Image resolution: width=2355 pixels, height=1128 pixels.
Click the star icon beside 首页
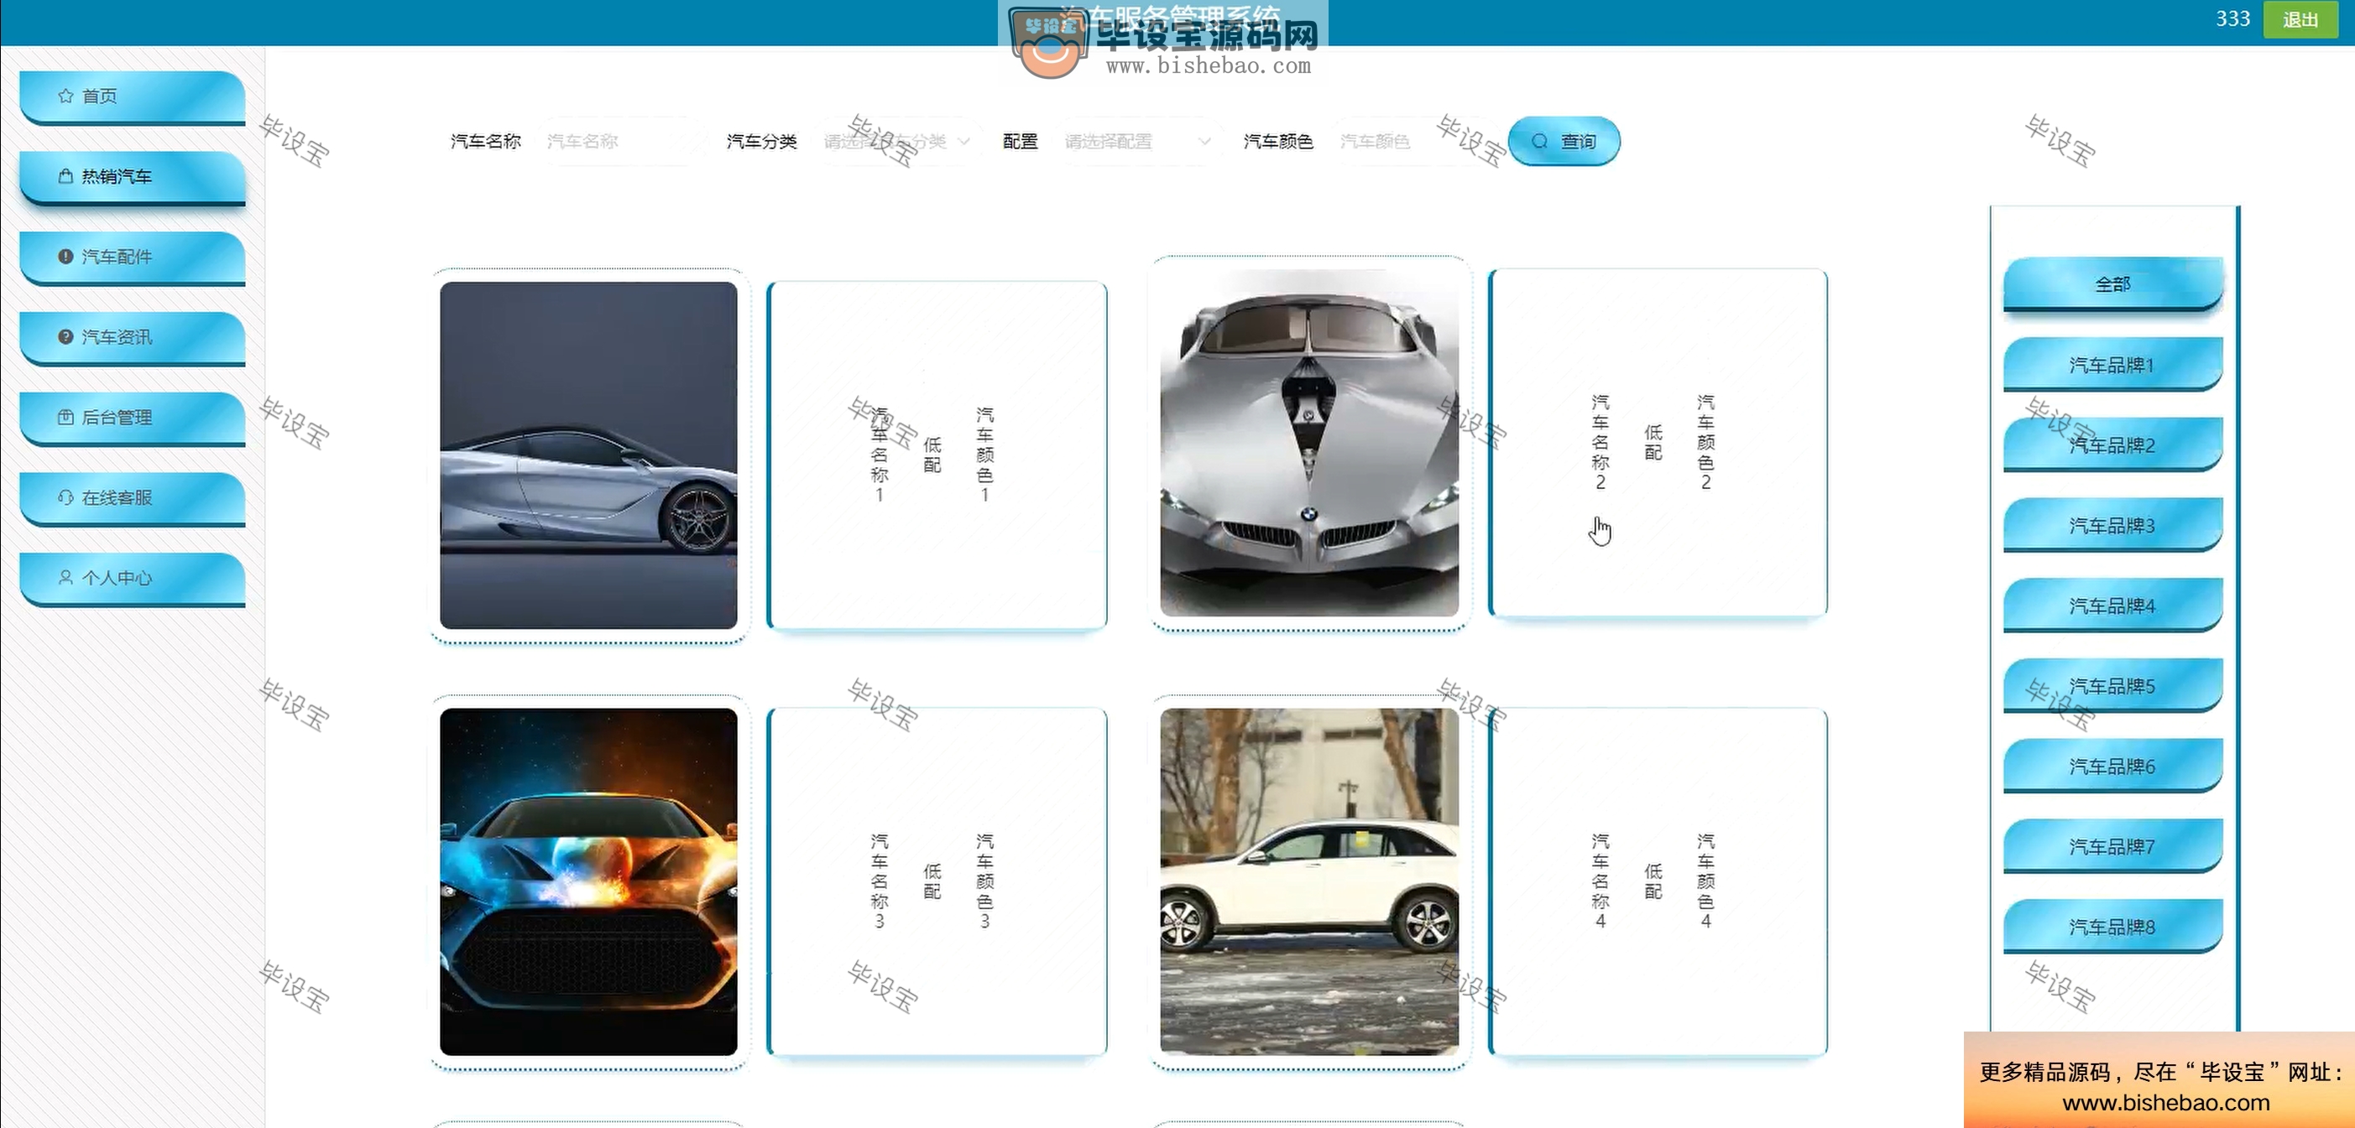click(65, 96)
